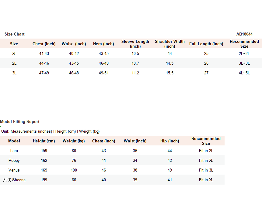The width and height of the screenshot is (262, 218).
Task: Select the Chest (inch) header in Size Chart
Action: point(44,44)
